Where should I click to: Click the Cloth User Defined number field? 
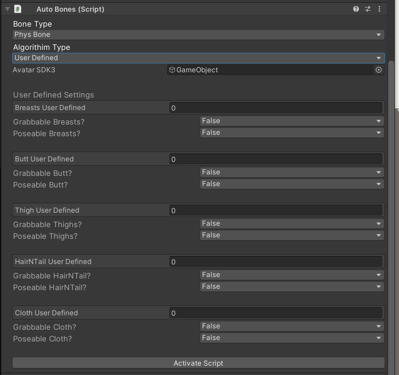(x=275, y=313)
